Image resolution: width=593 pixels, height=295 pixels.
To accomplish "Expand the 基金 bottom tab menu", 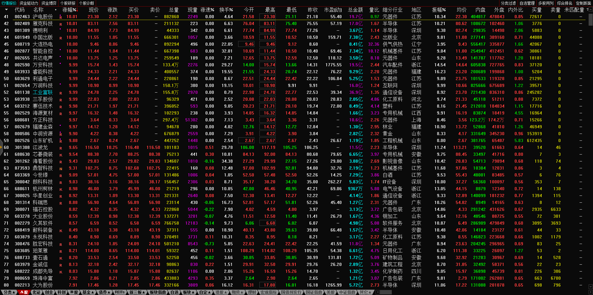I will [x=88, y=292].
